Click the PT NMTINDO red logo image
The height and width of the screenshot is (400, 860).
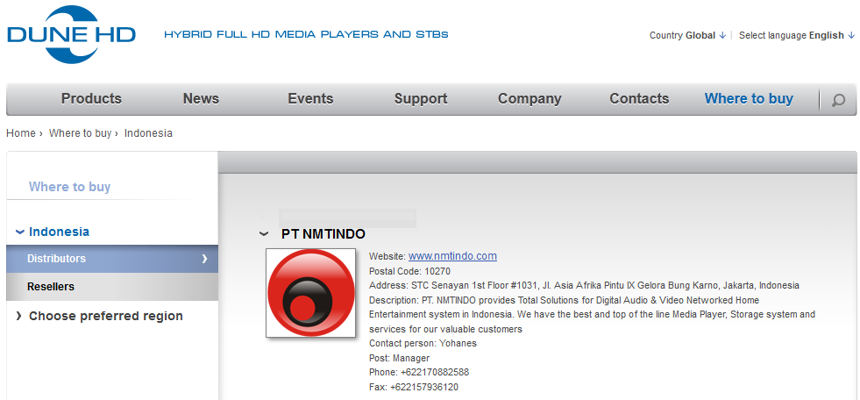(310, 292)
